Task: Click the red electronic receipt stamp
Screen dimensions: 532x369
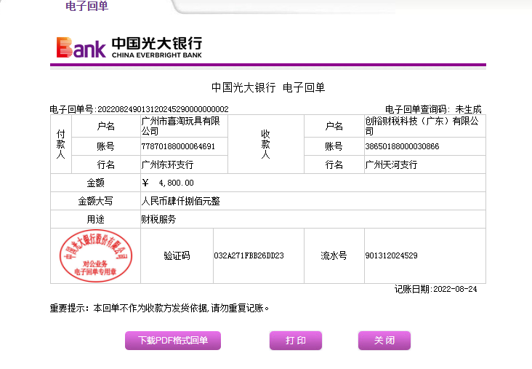Action: 95,255
